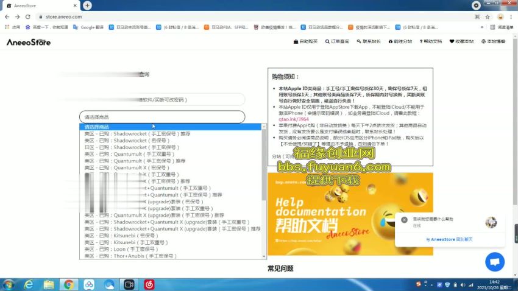Open the Apps shortcut in bookmarks bar
518x291 pixels.
click(x=12, y=27)
